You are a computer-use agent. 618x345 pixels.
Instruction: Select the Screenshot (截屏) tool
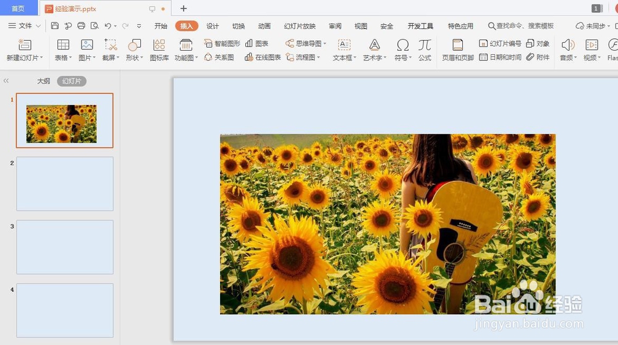click(111, 49)
